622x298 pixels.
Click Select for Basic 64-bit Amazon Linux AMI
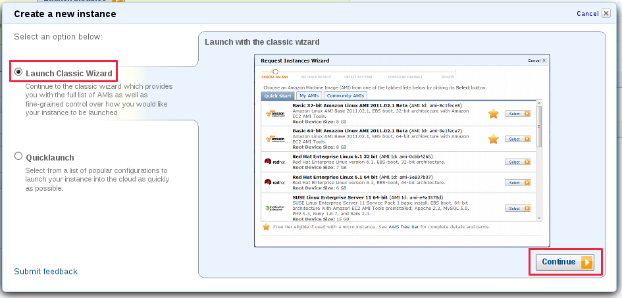(x=517, y=139)
